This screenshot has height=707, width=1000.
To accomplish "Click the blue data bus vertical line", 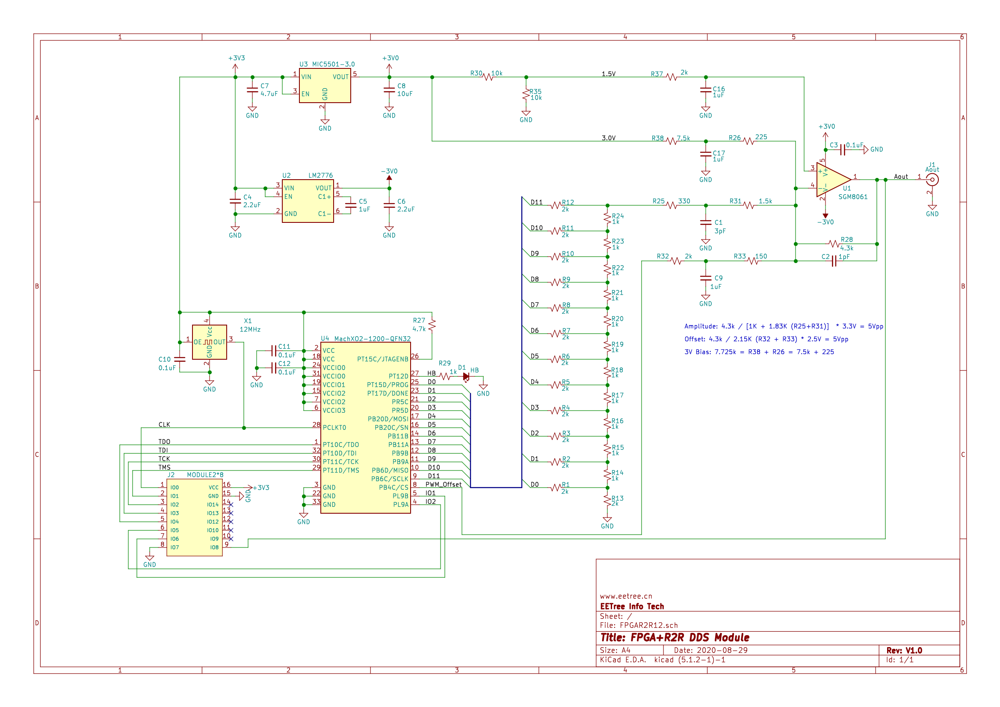I will 522,342.
